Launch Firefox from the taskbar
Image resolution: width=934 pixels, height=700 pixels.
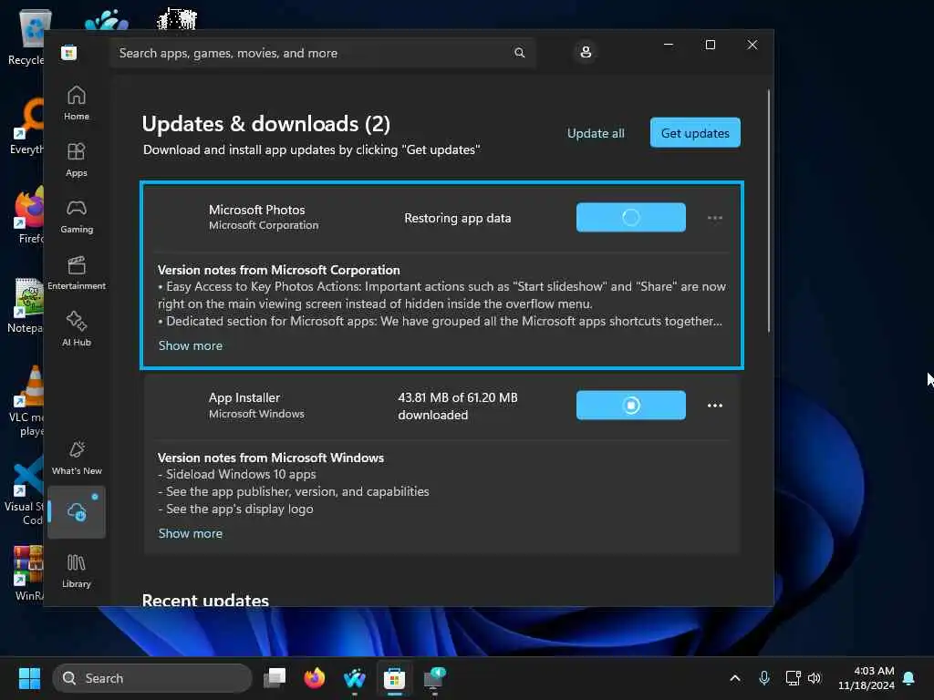[315, 678]
